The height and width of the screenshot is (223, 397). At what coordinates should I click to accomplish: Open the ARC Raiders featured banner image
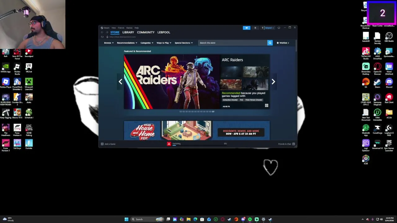pos(172,82)
